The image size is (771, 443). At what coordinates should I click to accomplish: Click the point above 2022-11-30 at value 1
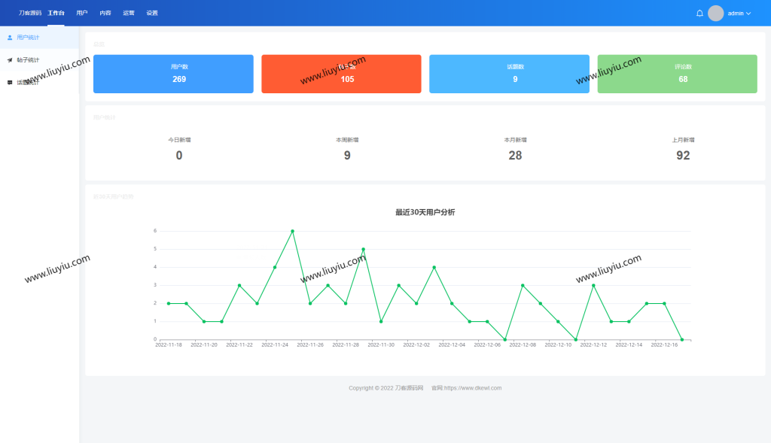[381, 322]
